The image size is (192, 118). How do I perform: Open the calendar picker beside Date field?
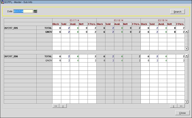click(35, 11)
